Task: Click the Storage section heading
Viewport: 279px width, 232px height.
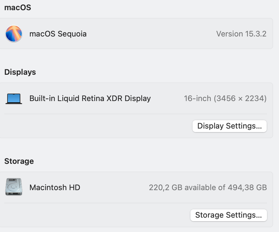Action: 19,161
